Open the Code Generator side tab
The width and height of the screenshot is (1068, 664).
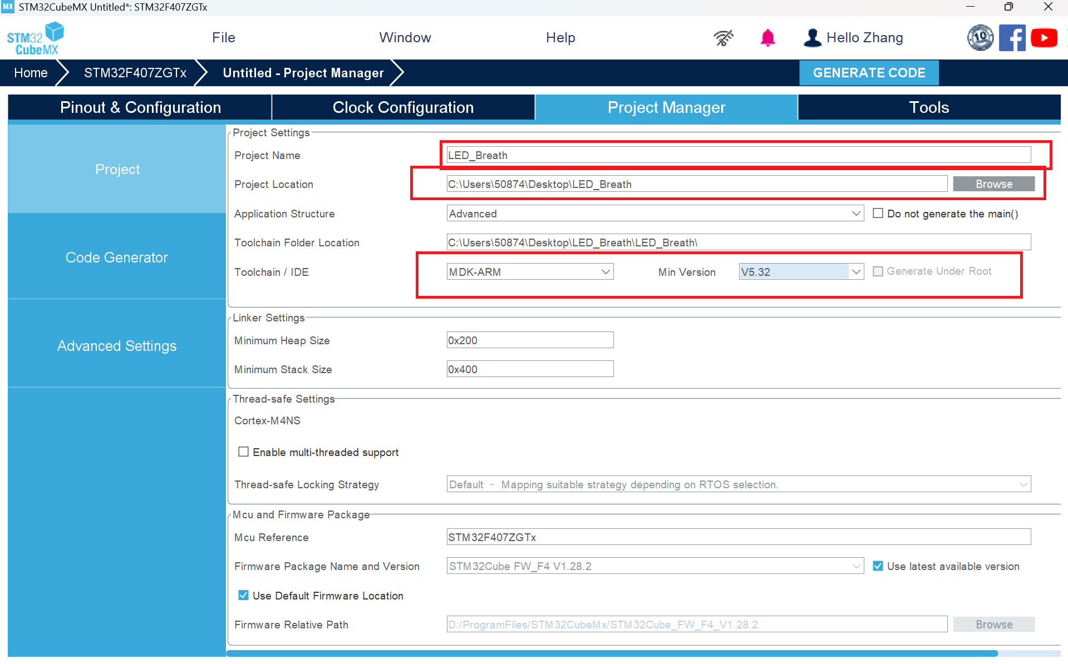117,257
